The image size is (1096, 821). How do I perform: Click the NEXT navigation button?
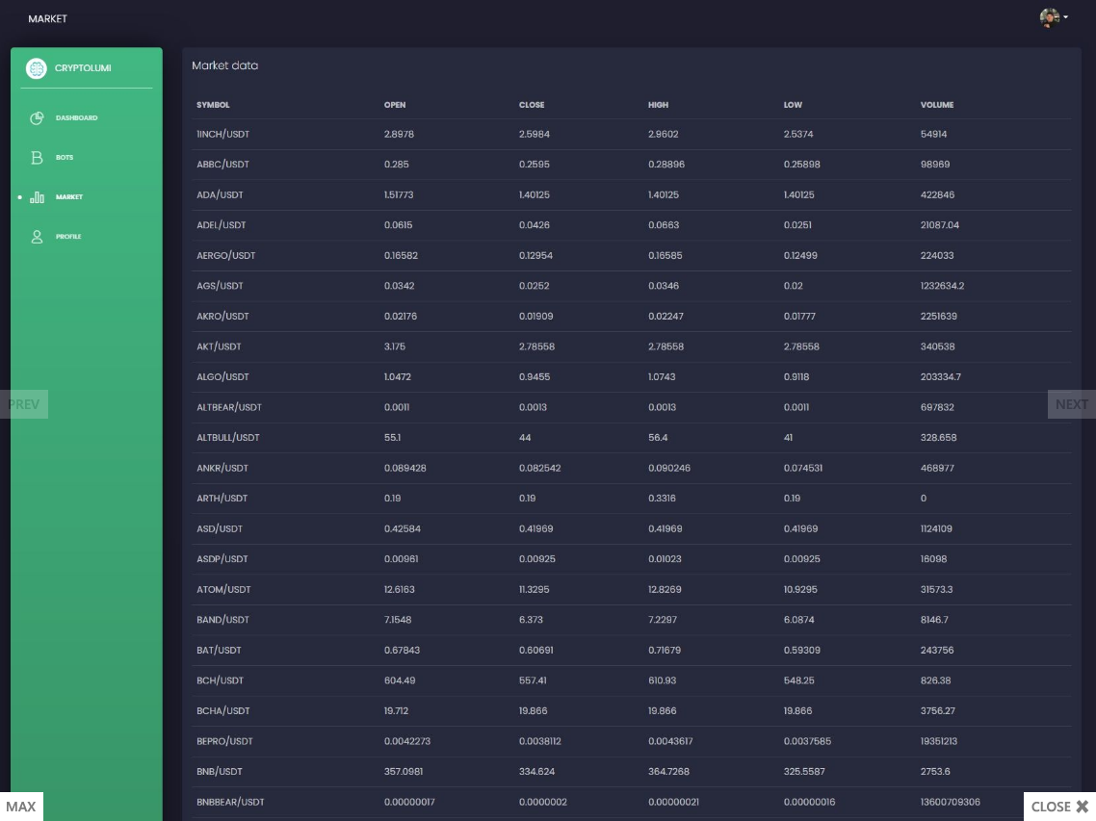point(1071,404)
